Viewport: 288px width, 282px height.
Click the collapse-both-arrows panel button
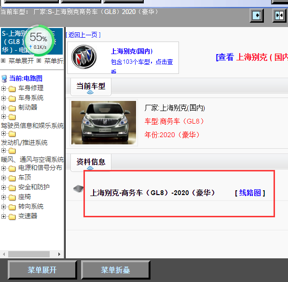pos(279,15)
